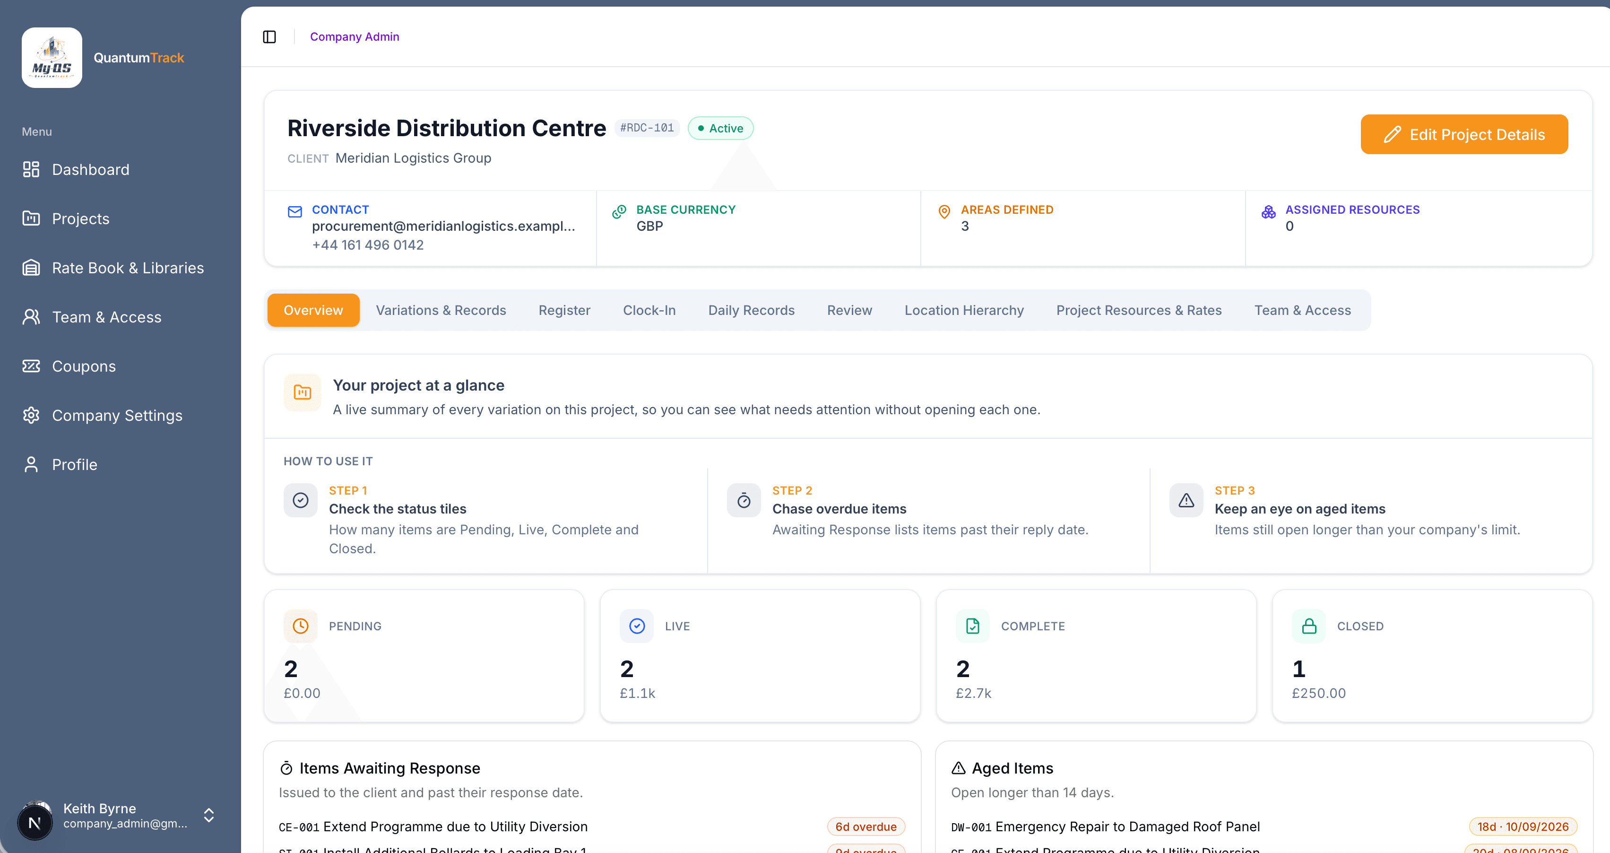
Task: Select the Overview tab
Action: click(x=313, y=310)
